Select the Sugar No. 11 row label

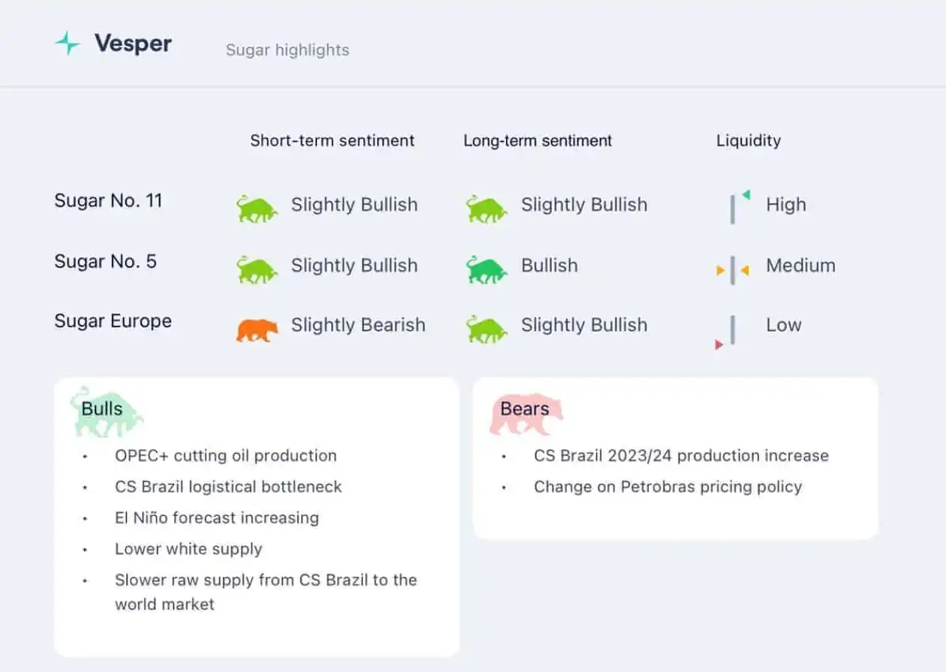(108, 200)
